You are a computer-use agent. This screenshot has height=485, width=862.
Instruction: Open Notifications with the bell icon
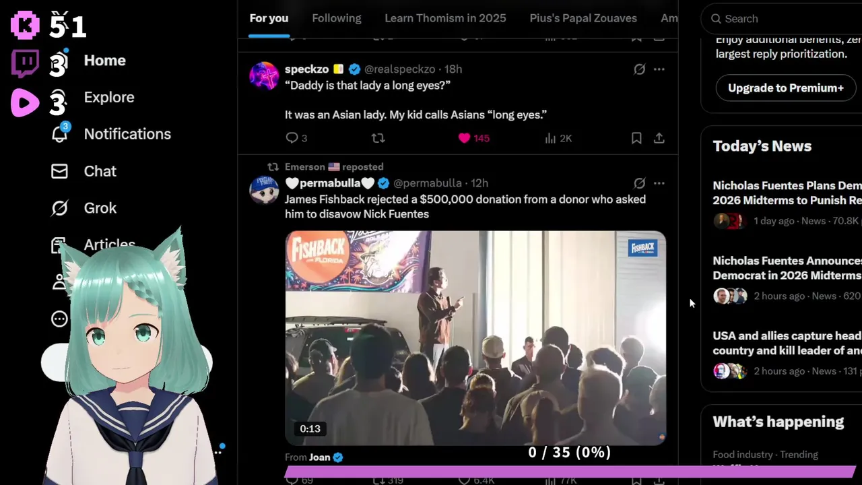coord(59,134)
